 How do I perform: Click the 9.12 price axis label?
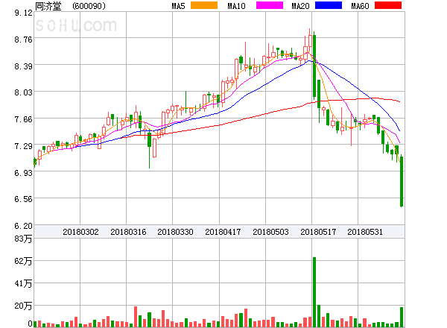(x=23, y=13)
